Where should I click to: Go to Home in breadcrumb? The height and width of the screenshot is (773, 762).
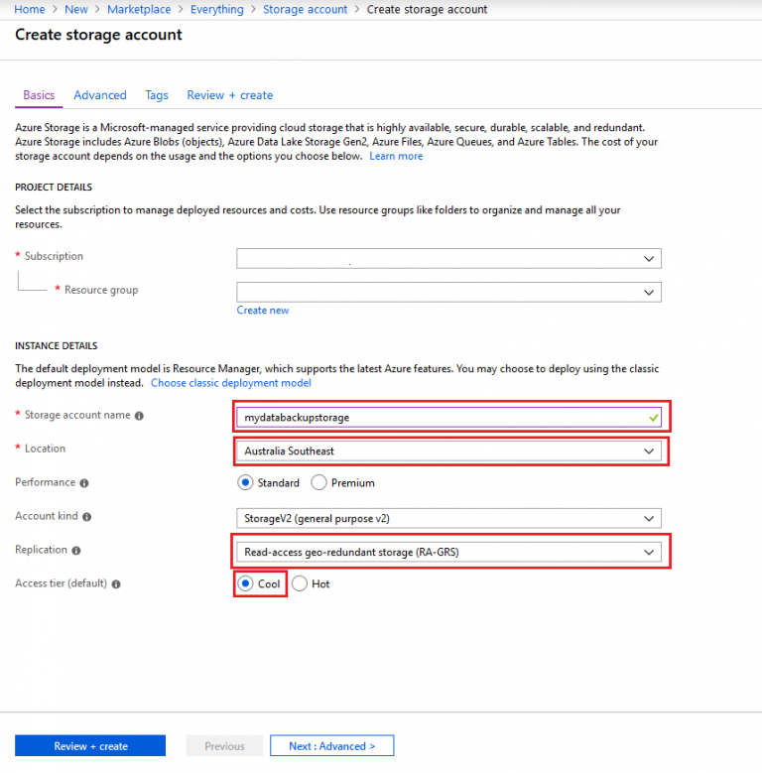tap(30, 9)
